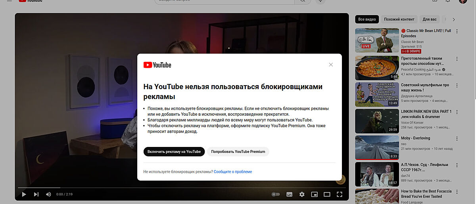
Task: Enter fullscreen mode
Action: point(340,194)
